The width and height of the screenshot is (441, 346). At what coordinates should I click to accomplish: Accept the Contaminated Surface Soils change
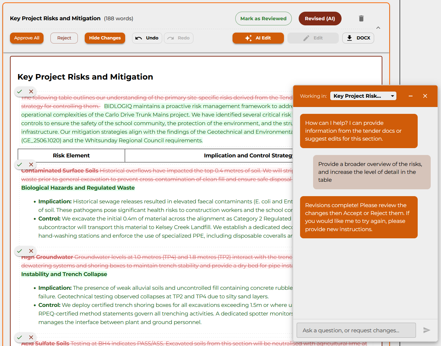tap(20, 165)
